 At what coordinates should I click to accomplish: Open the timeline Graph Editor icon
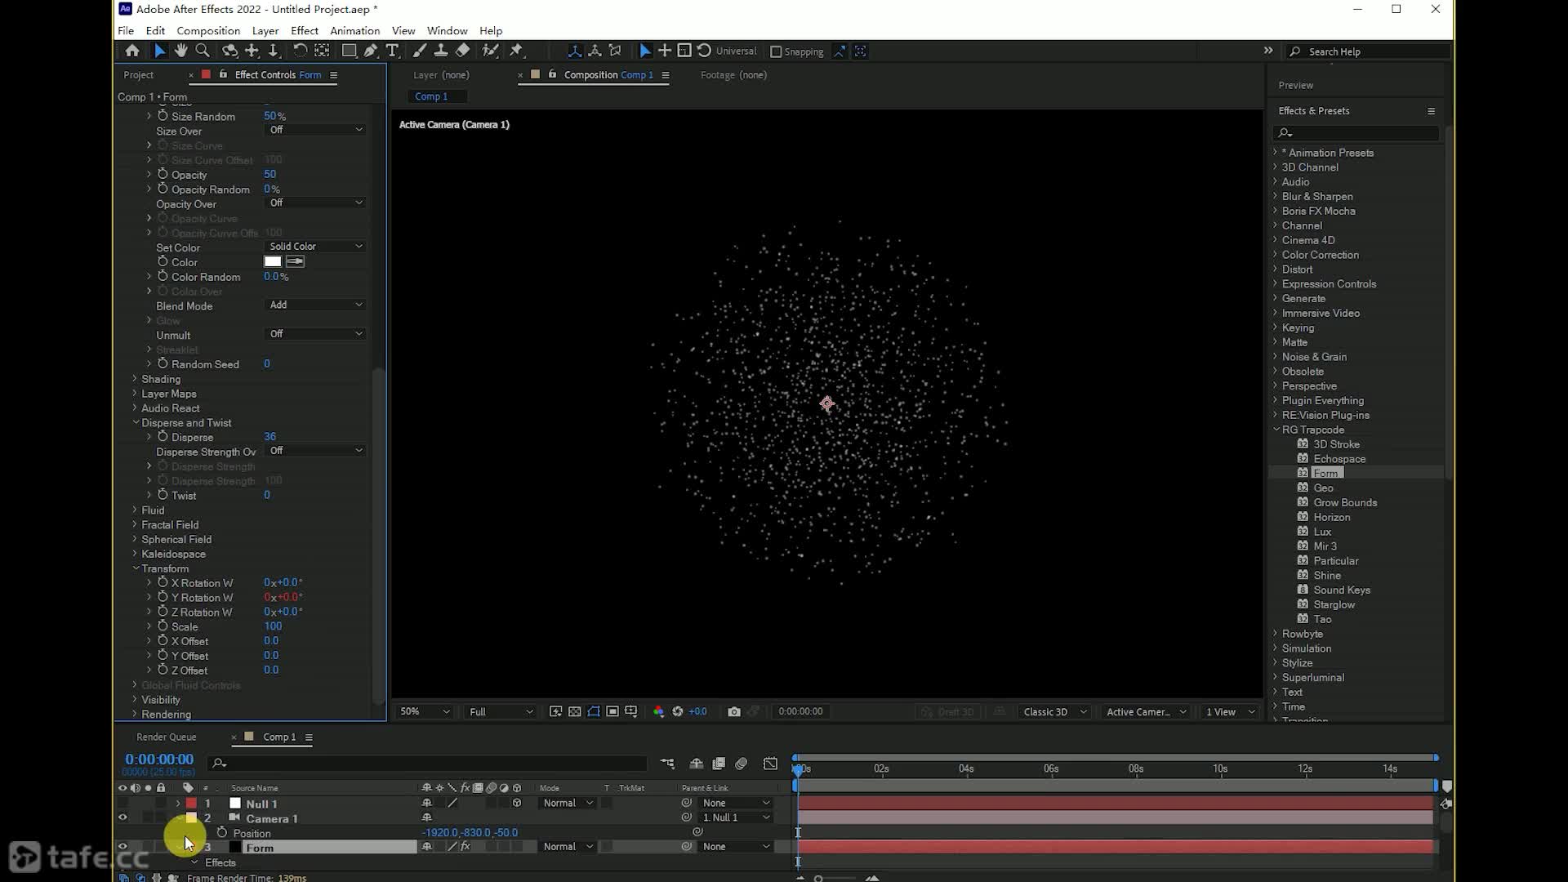[x=770, y=764]
